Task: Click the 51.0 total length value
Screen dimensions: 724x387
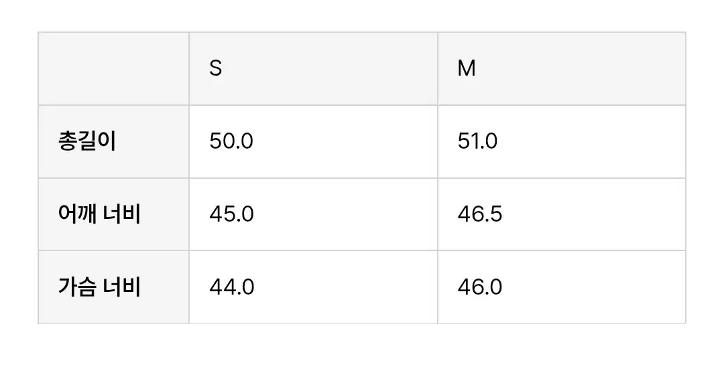Action: point(477,141)
